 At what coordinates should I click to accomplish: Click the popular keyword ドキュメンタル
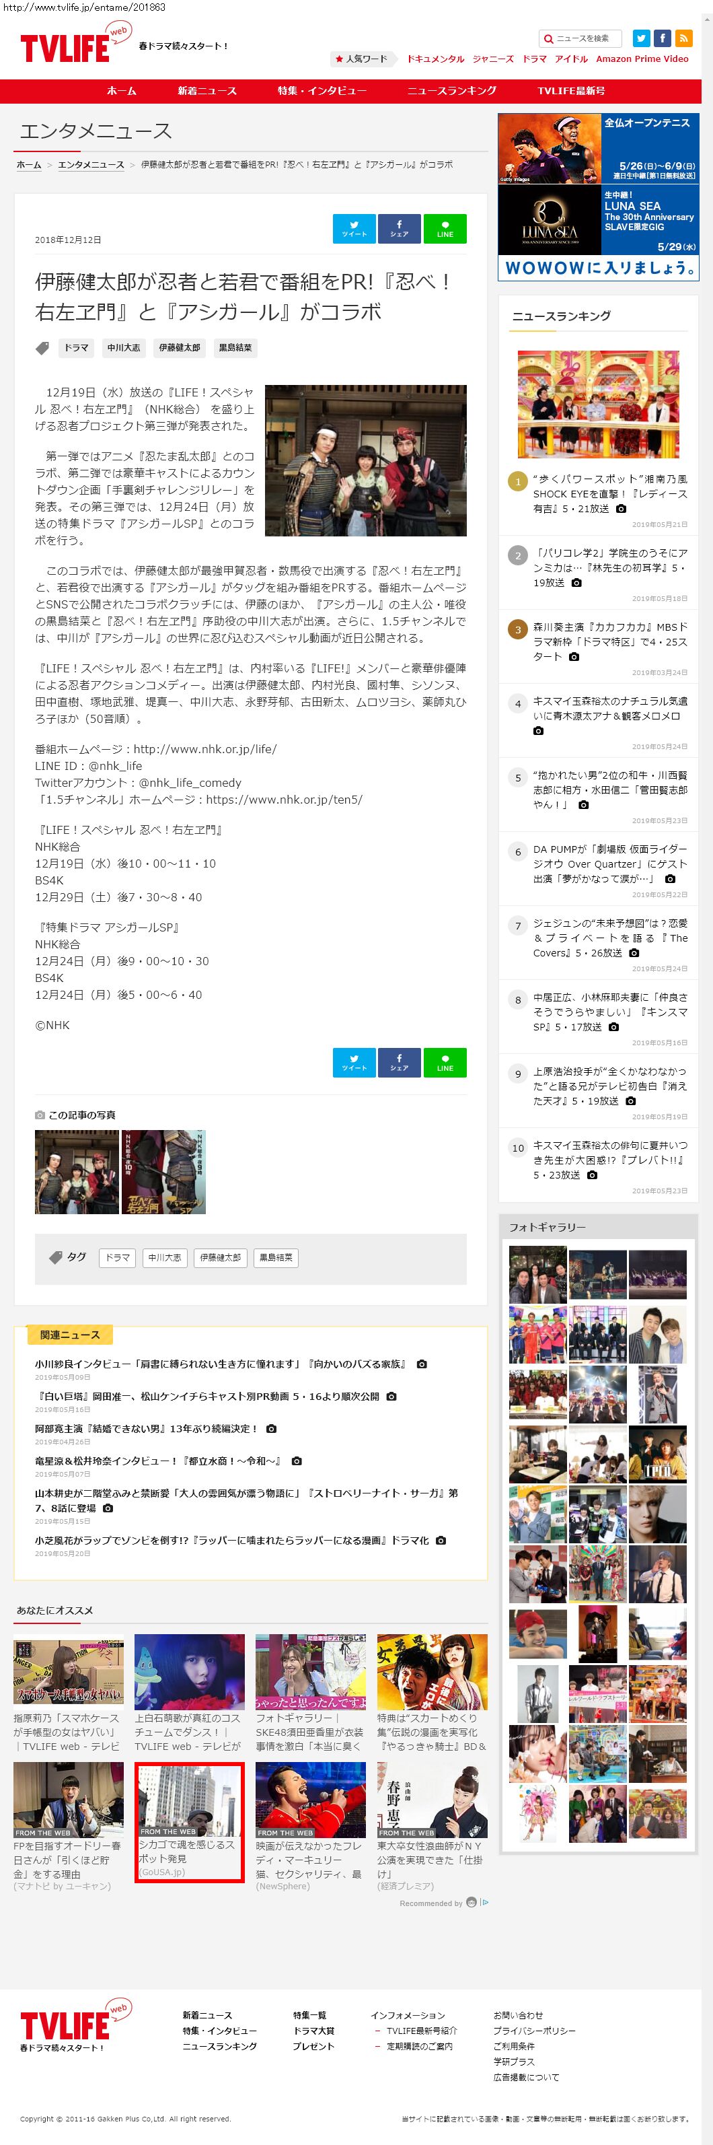435,59
